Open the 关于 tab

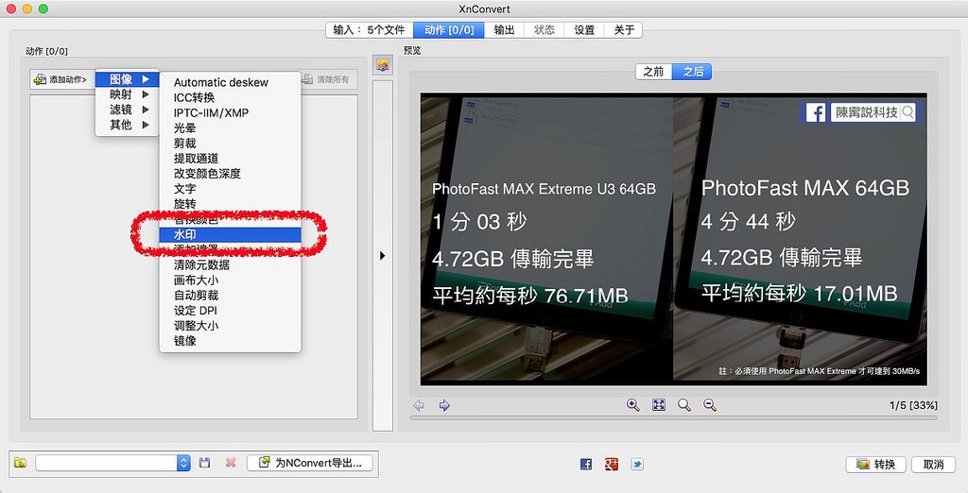coord(624,29)
